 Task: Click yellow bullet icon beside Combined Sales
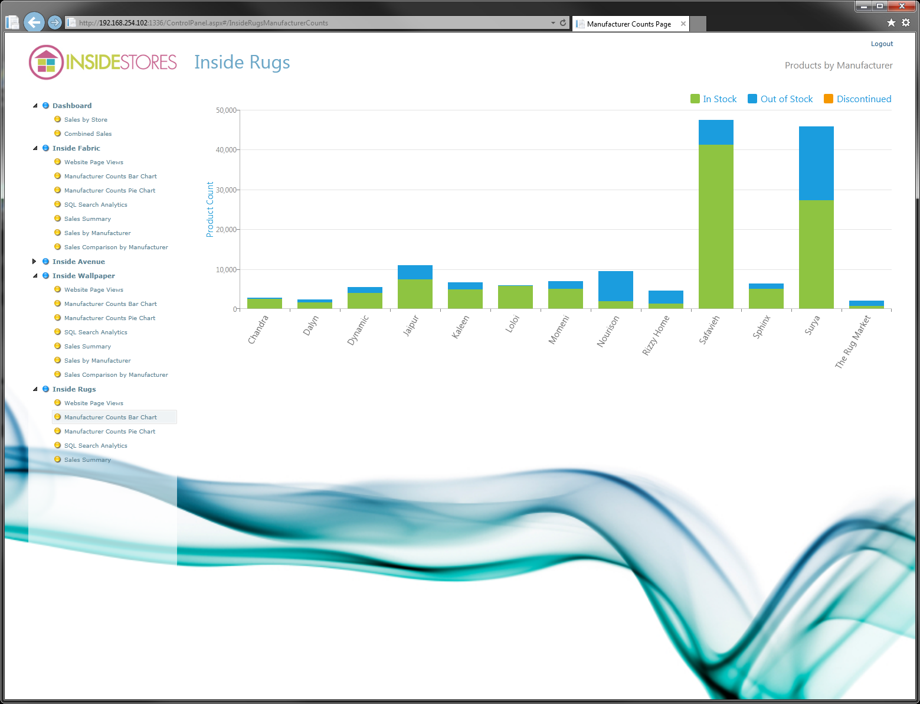coord(57,133)
